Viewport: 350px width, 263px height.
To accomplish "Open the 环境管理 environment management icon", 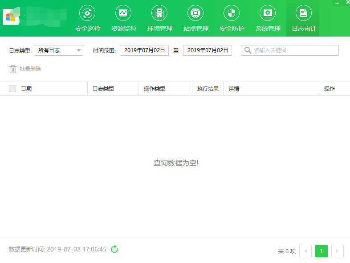I will click(159, 13).
